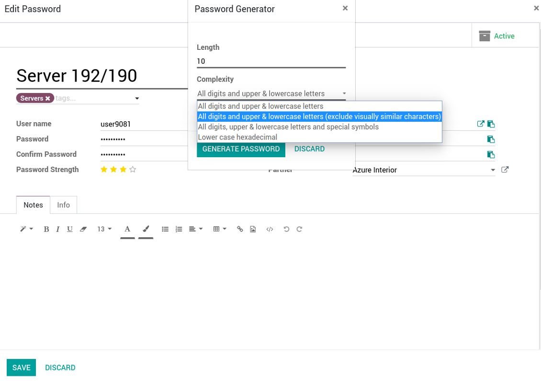Select the special symbols complexity option
The height and width of the screenshot is (381, 541).
click(319, 127)
